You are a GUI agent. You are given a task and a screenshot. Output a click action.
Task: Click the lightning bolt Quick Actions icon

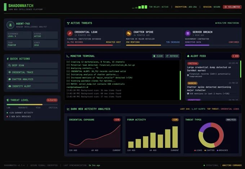click(8, 59)
